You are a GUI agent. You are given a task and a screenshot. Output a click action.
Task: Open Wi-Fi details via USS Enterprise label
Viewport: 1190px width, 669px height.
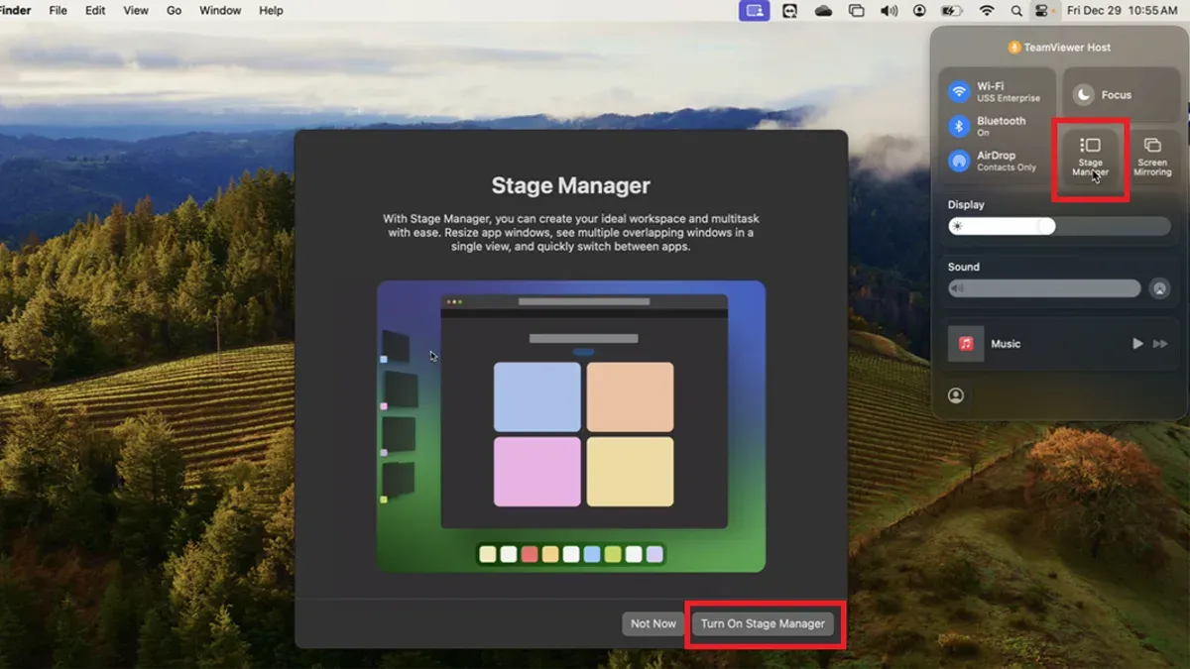1009,98
